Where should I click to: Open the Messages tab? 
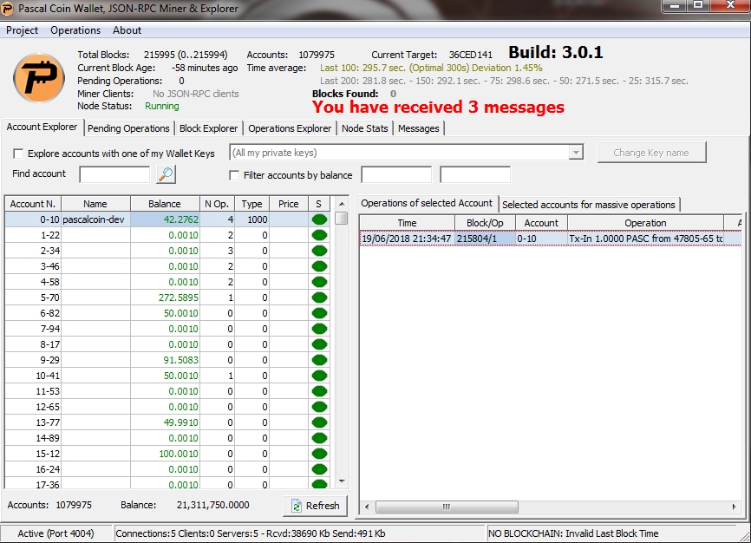(x=419, y=128)
